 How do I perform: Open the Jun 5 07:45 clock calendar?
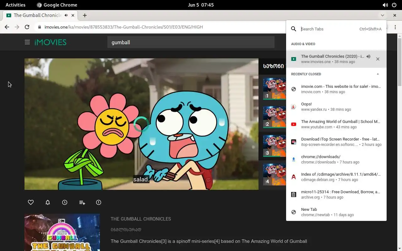pos(201,5)
